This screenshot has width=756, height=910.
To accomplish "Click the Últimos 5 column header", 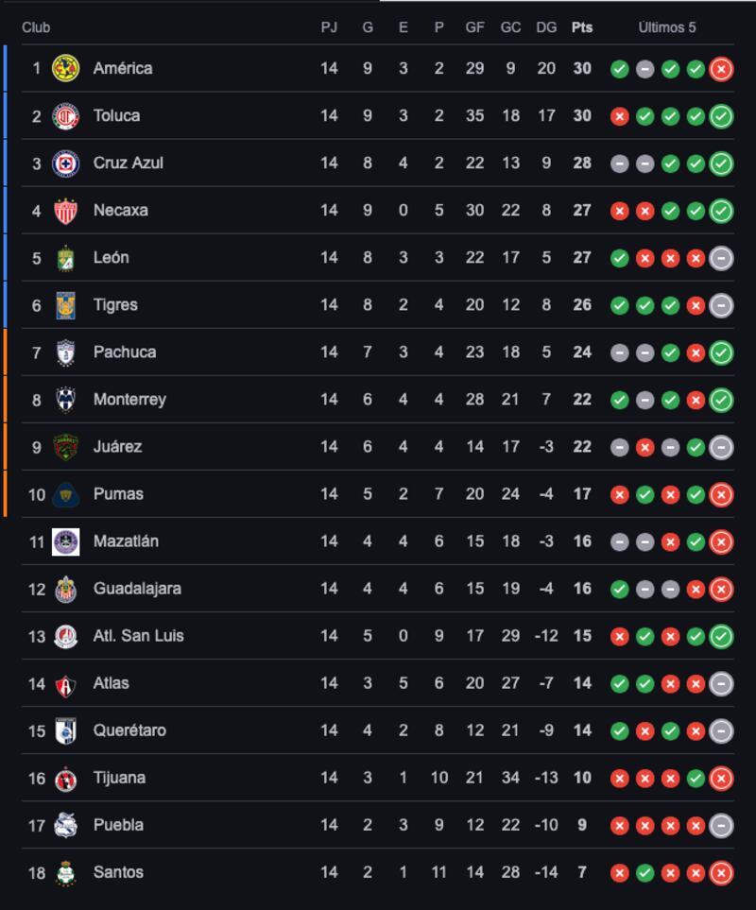I will (x=667, y=27).
